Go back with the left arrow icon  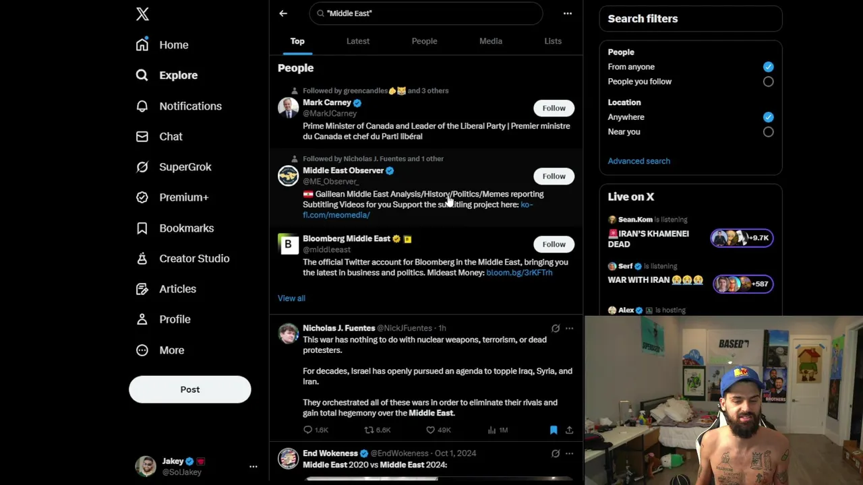283,13
